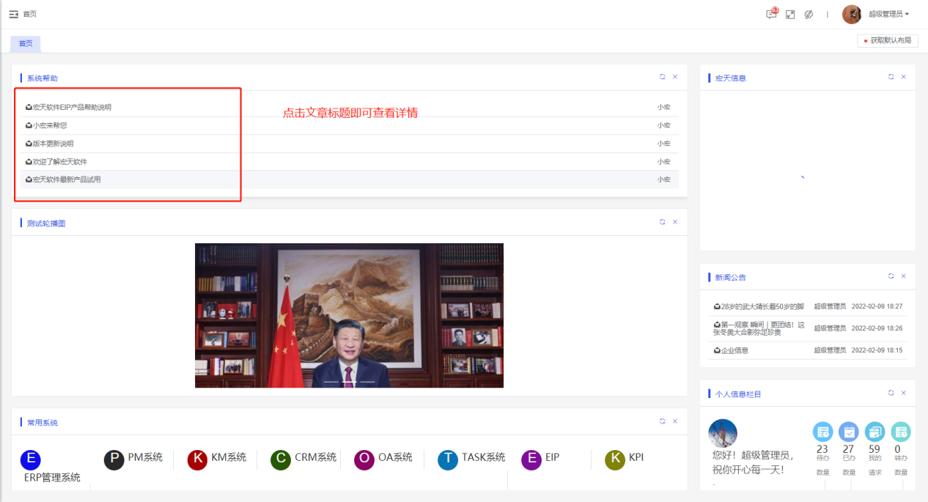Refresh the 测试轮播图 panel
This screenshot has height=502, width=928.
pyautogui.click(x=662, y=222)
